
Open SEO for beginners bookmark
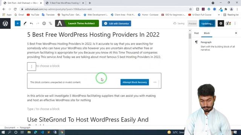(173, 15)
